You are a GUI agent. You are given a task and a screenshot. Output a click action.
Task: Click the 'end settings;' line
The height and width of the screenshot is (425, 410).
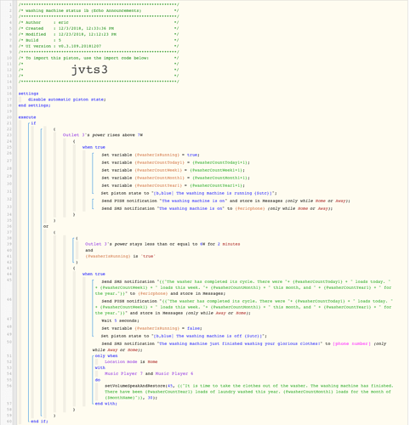pos(34,105)
